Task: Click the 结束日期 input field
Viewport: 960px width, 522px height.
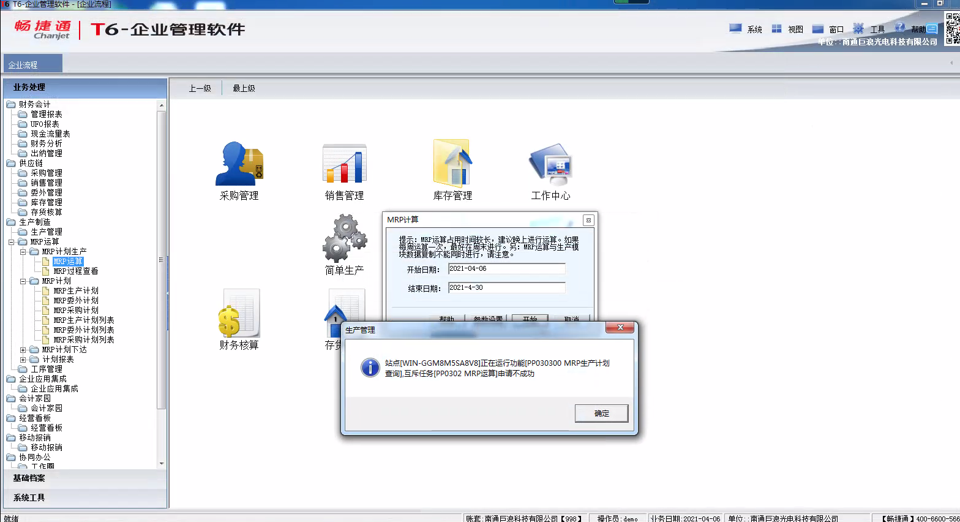Action: [506, 288]
